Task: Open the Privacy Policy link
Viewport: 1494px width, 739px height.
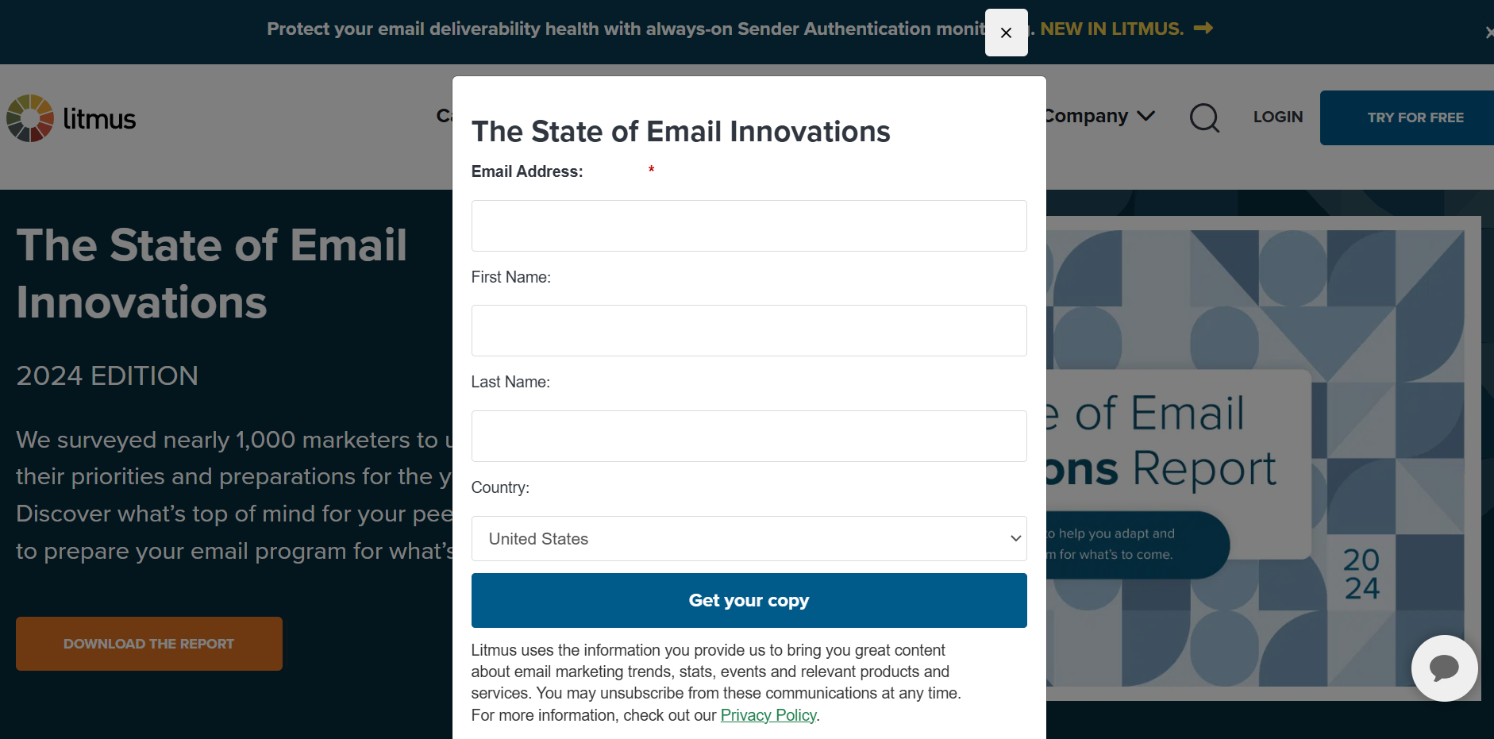Action: 768,715
